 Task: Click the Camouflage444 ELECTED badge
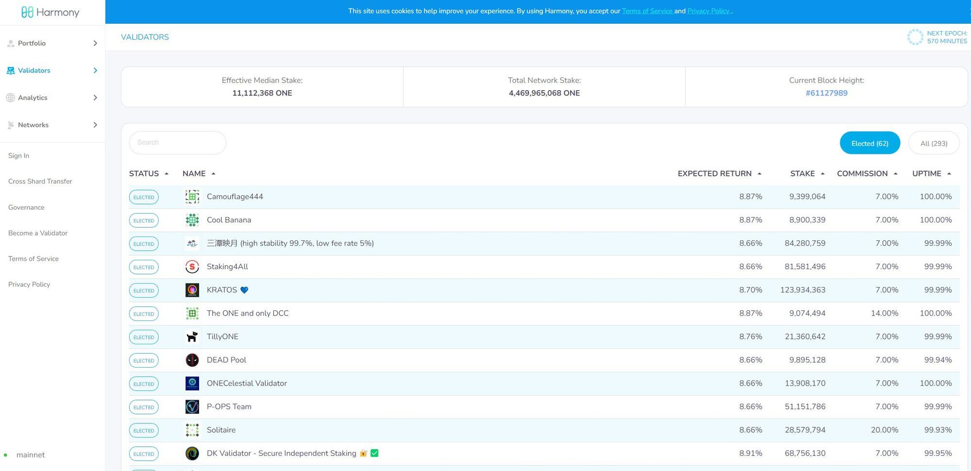[x=144, y=197]
